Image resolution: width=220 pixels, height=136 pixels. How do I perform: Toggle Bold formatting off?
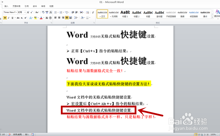pos(5,18)
